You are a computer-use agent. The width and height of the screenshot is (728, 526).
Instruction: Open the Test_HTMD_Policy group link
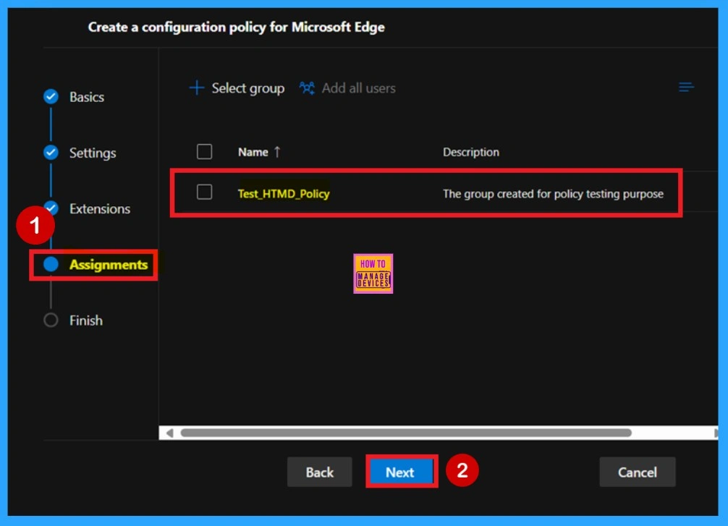[x=284, y=194]
